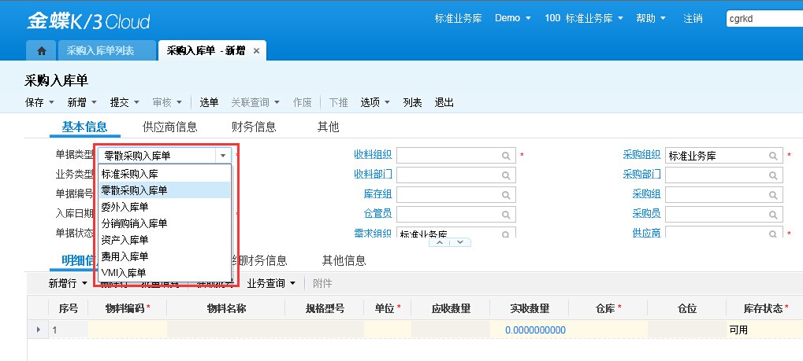This screenshot has height=361, width=803.
Task: Open the 财务信息 tab
Action: [x=254, y=127]
